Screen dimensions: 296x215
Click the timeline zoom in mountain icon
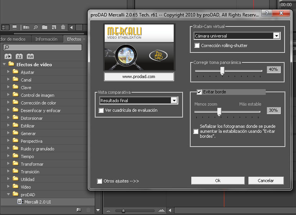(x=161, y=210)
